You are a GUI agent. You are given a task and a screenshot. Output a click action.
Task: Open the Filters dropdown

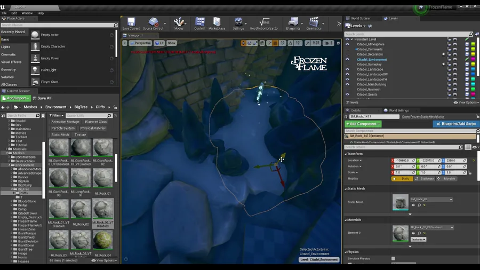click(57, 115)
